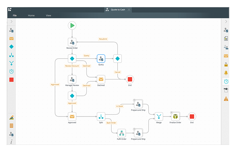This screenshot has height=152, width=236.
Task: Select the split tool in left toolbox
Action: click(11, 55)
